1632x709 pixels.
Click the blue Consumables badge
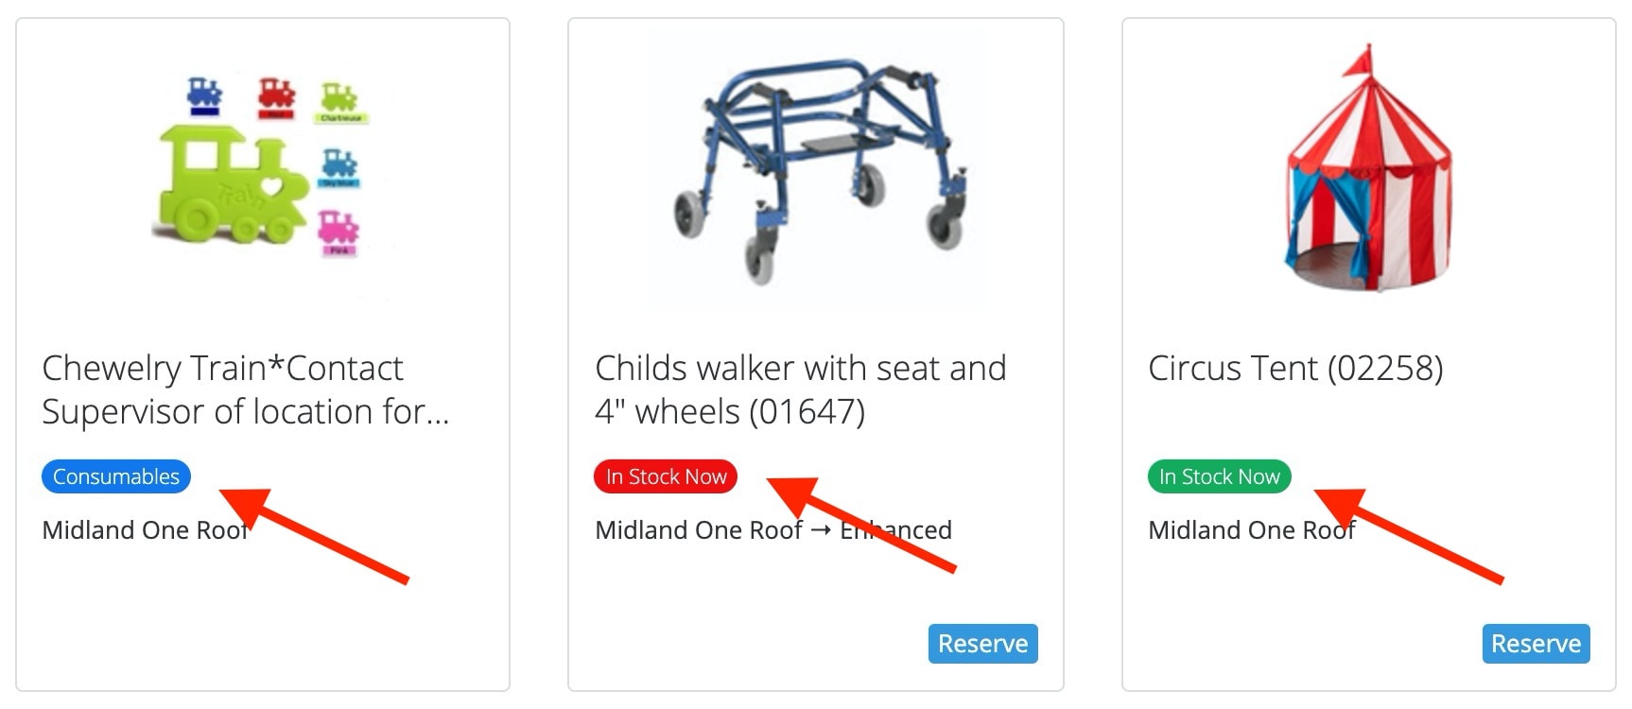coord(116,476)
